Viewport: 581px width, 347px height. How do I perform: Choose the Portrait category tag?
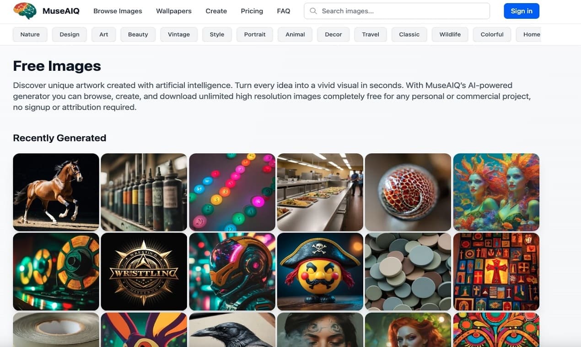tap(255, 34)
